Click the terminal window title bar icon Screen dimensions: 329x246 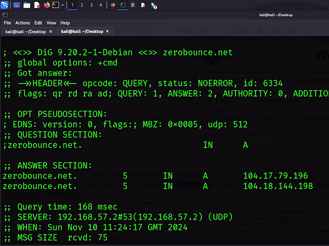[x=5, y=15]
